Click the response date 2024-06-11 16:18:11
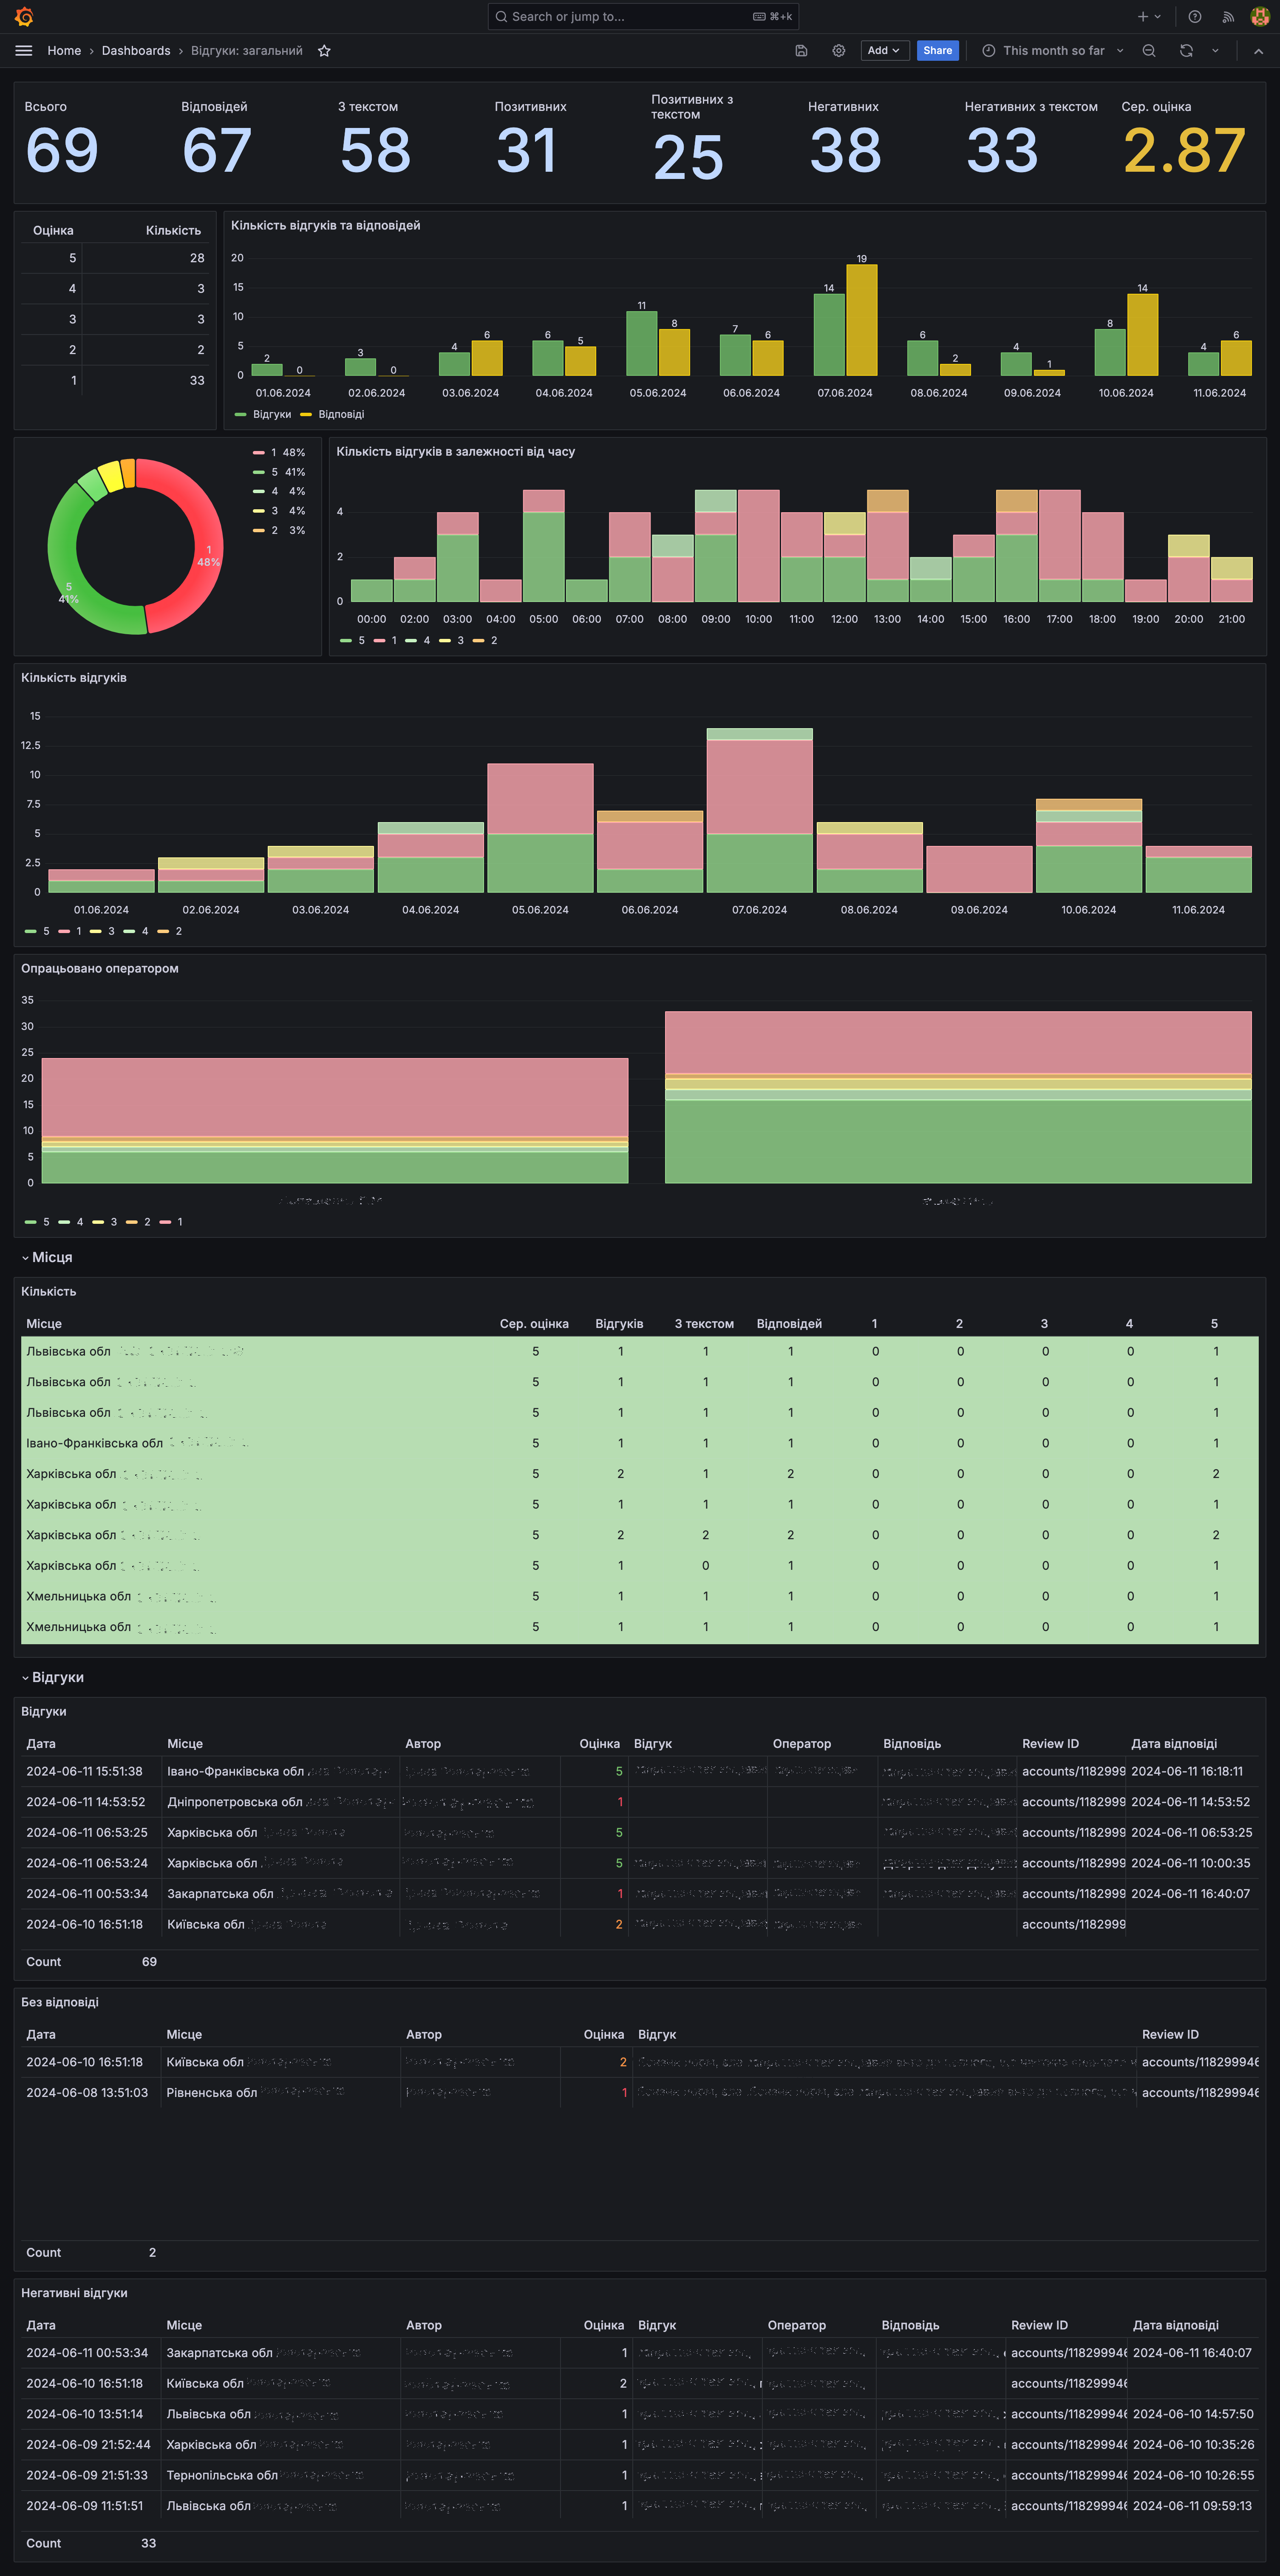The image size is (1280, 2576). [1187, 1771]
